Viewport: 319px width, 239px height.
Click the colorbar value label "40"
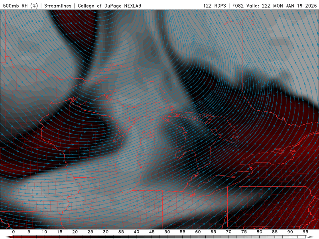click(136, 232)
